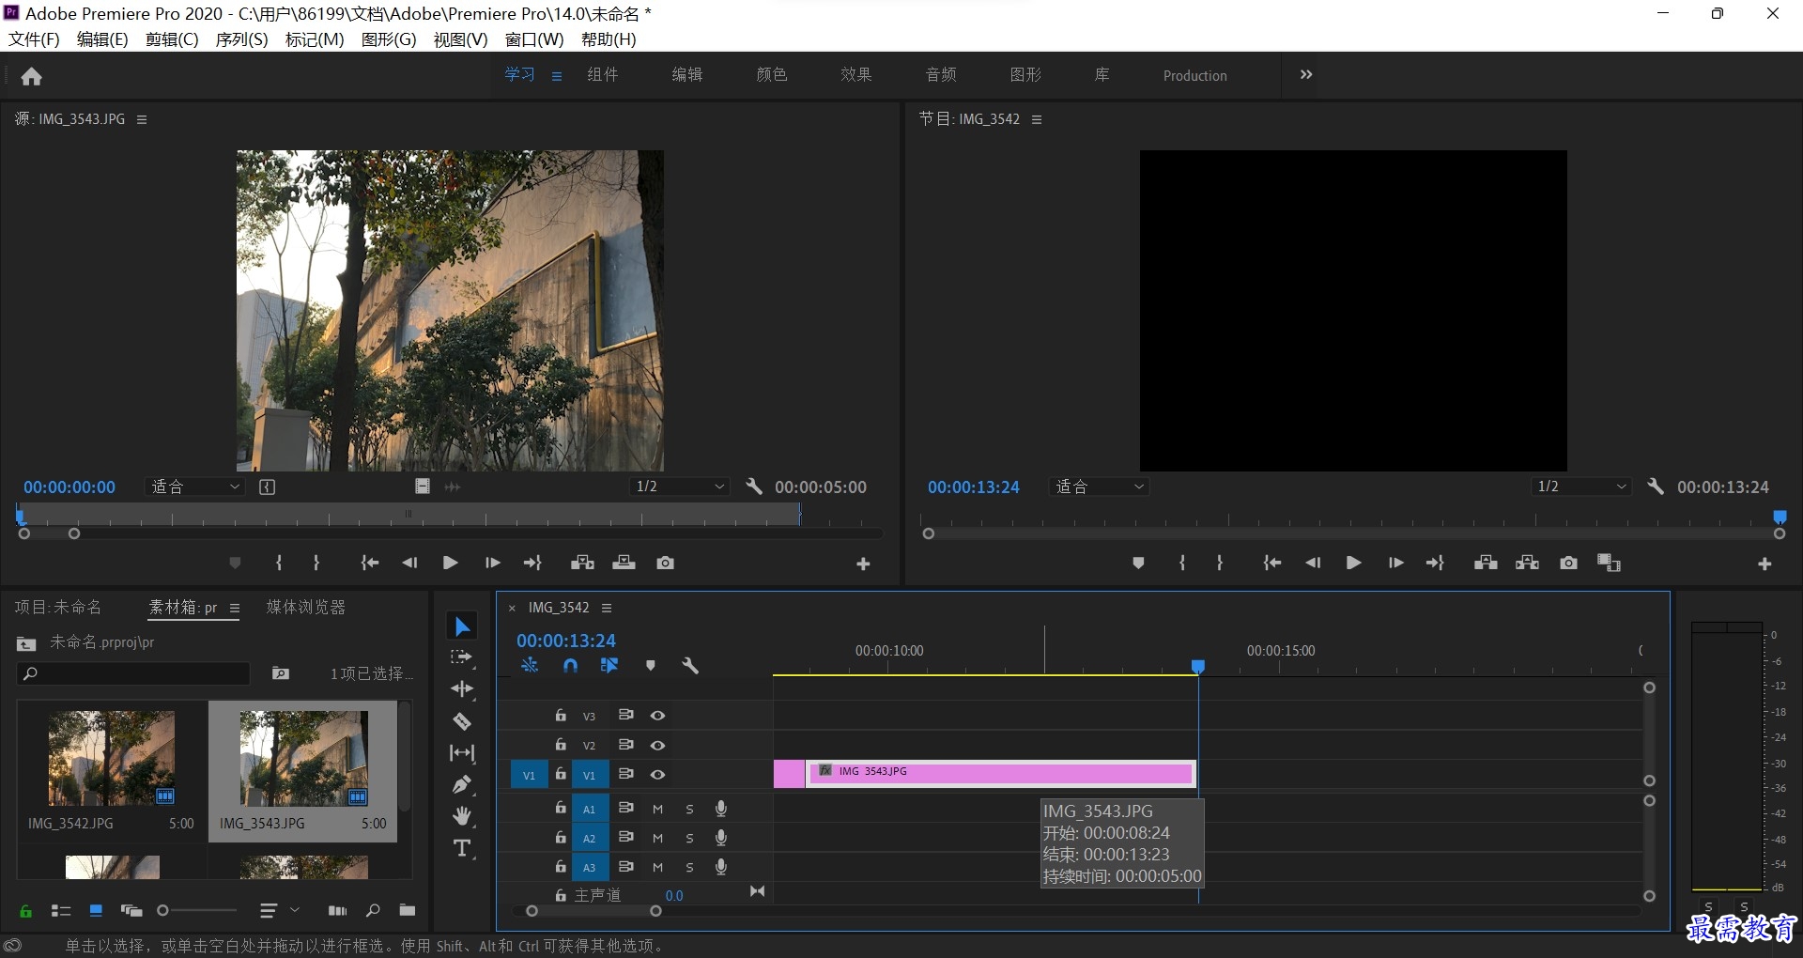Open sort icons dropdown in project panel

click(278, 910)
